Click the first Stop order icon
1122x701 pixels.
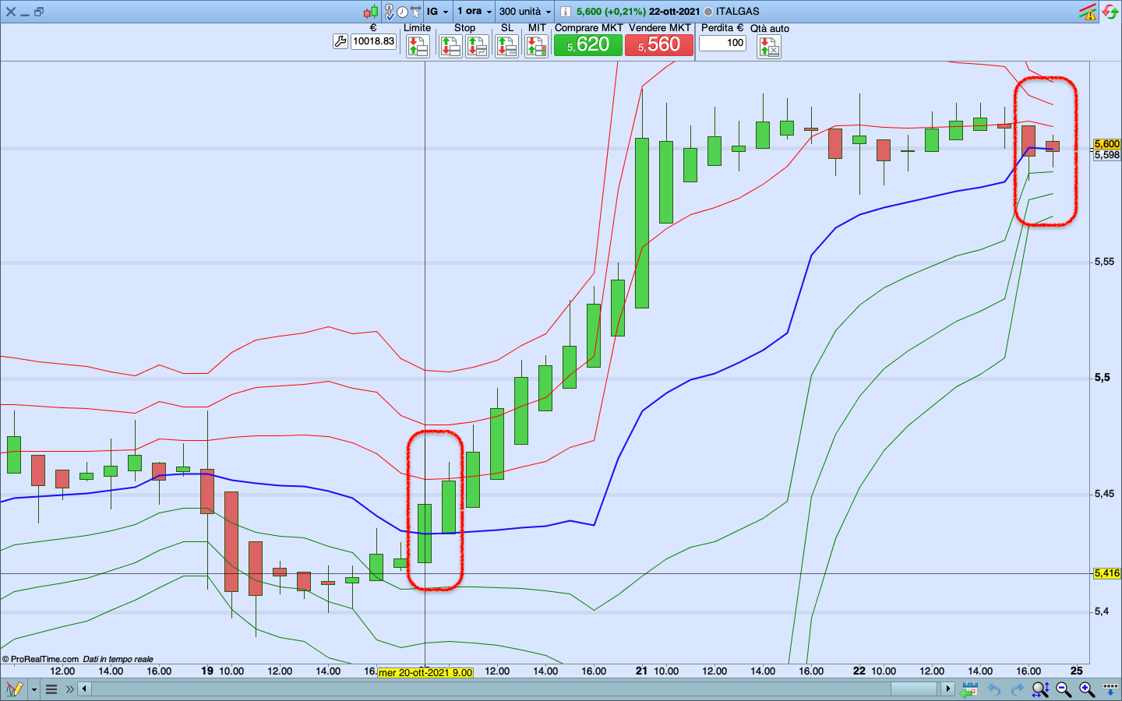pos(450,47)
